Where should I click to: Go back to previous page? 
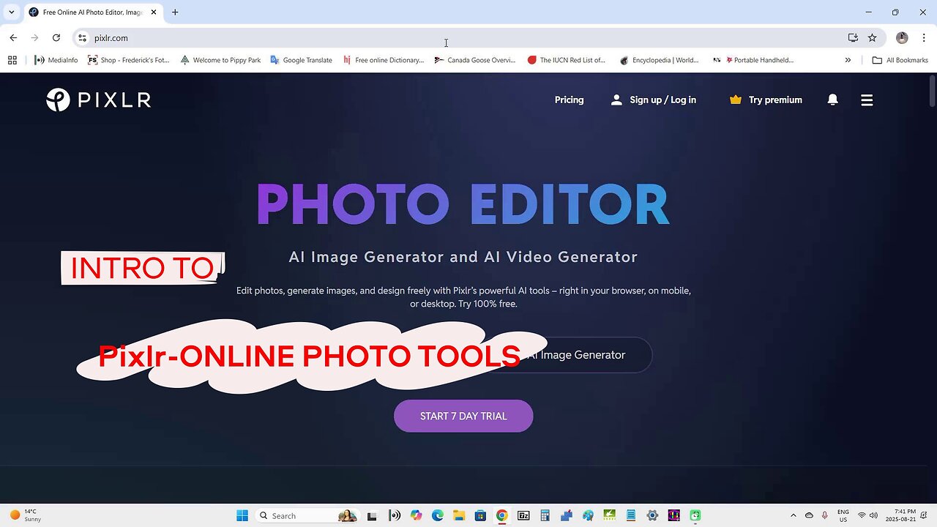point(13,38)
